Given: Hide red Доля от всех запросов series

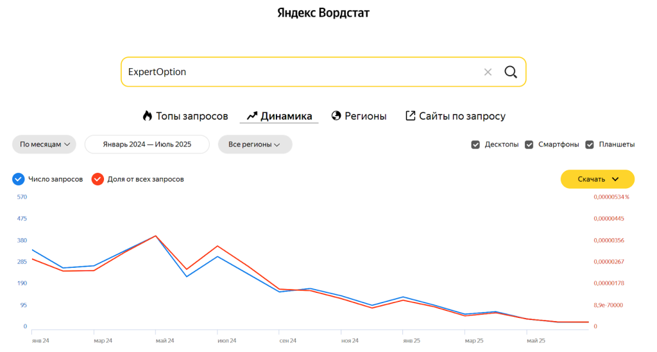Looking at the screenshot, I should tap(98, 179).
